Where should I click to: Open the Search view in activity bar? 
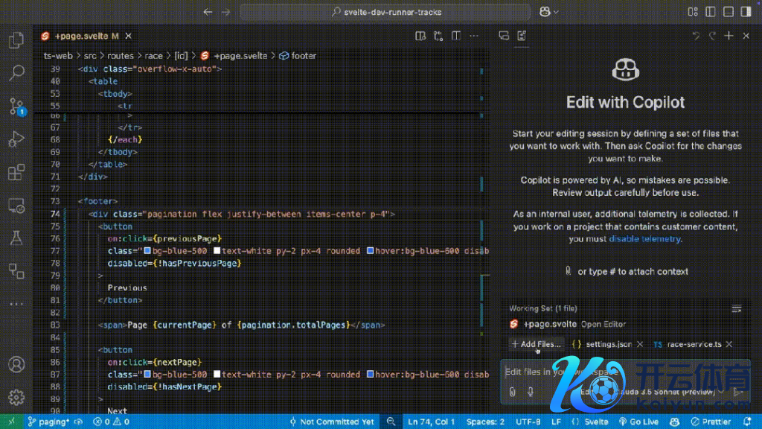click(x=16, y=72)
